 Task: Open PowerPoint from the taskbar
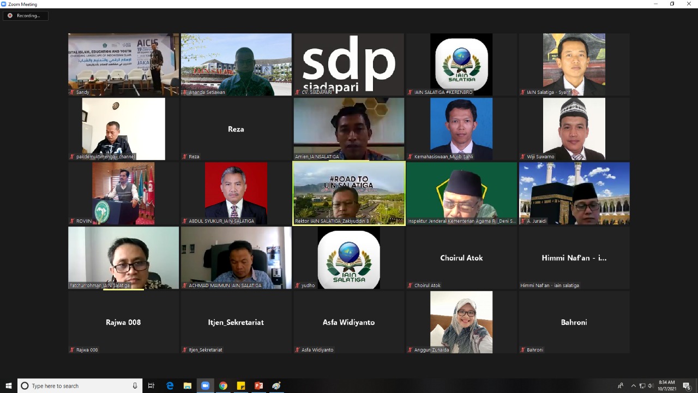[x=258, y=386]
